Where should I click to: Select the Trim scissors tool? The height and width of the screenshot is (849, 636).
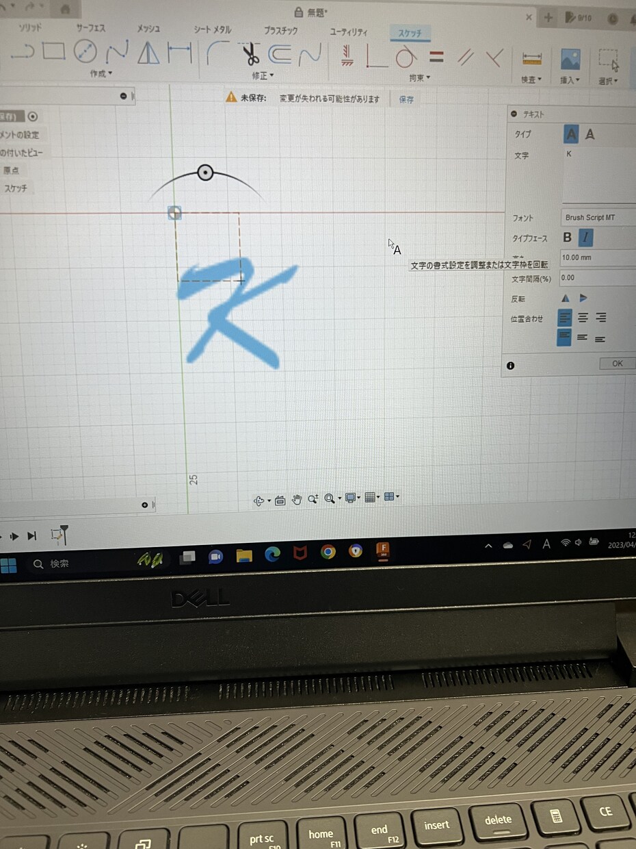(250, 53)
